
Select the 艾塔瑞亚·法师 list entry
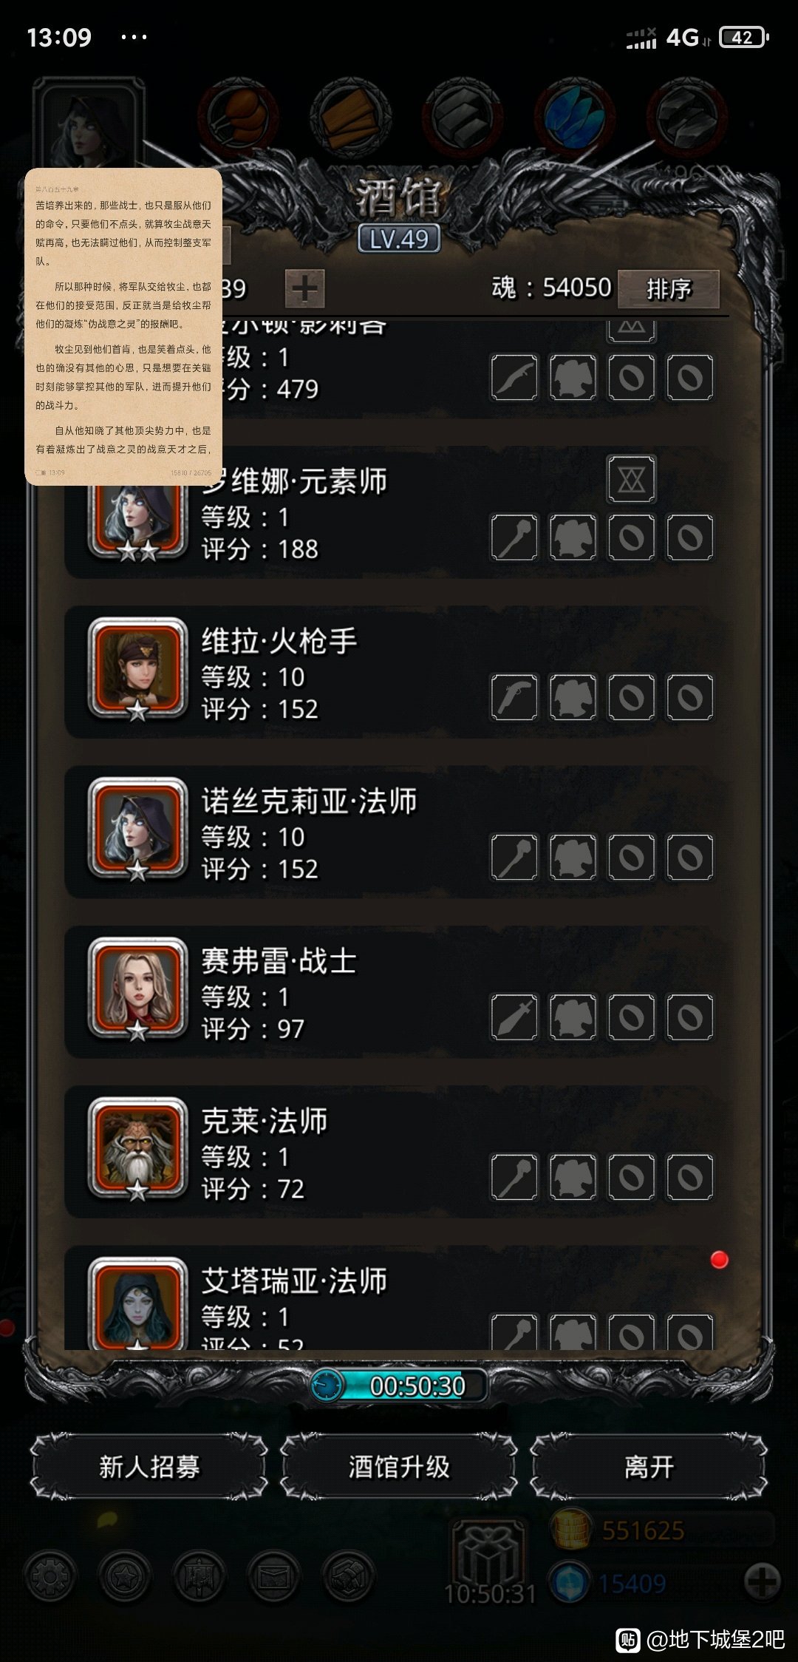392,1300
